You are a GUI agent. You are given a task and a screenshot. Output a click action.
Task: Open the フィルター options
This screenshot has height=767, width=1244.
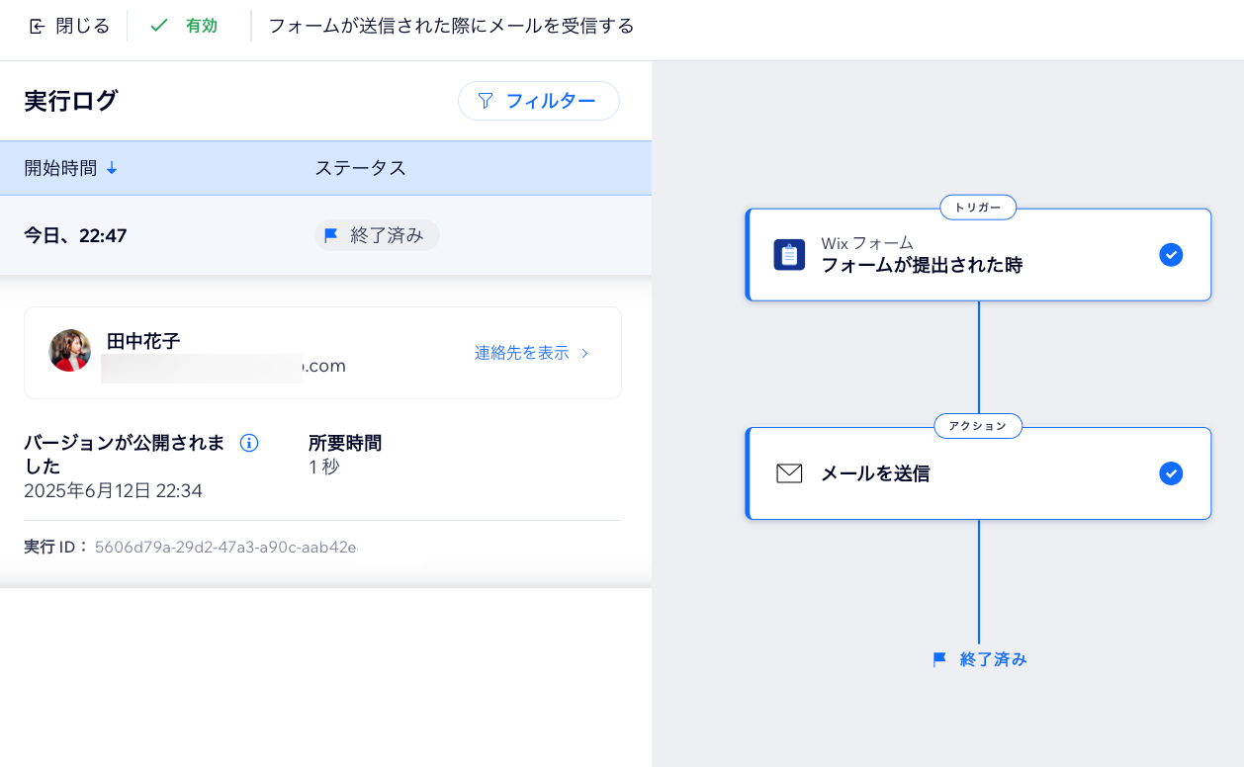[x=538, y=101]
